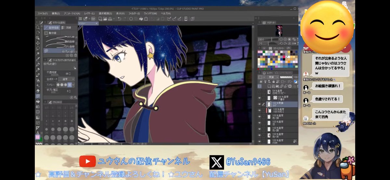
Task: Open the 選択範囲(S) menu
Action: click(x=105, y=14)
